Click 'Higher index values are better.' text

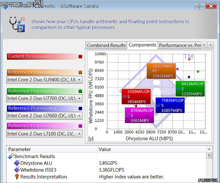point(131,177)
